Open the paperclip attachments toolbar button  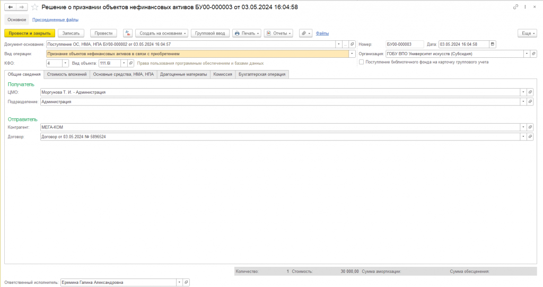(305, 33)
